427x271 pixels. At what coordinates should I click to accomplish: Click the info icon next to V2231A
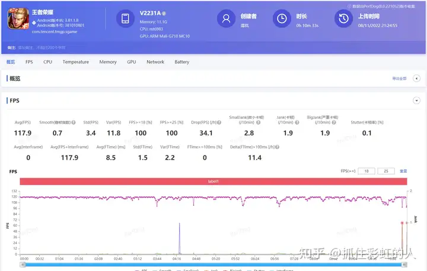pyautogui.click(x=164, y=14)
